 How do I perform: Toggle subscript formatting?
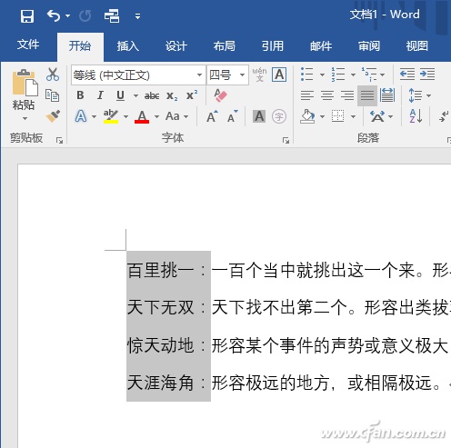click(172, 96)
